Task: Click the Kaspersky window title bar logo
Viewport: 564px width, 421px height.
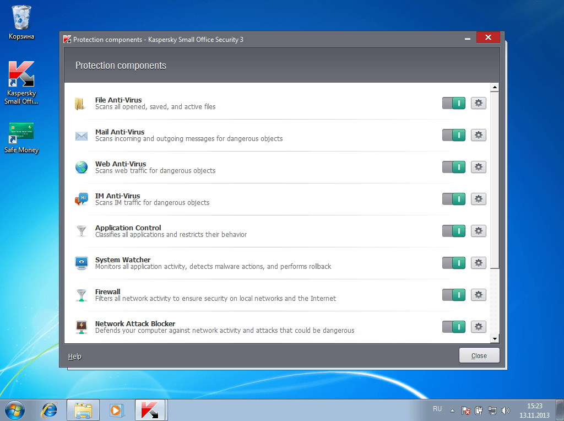Action: tap(67, 39)
